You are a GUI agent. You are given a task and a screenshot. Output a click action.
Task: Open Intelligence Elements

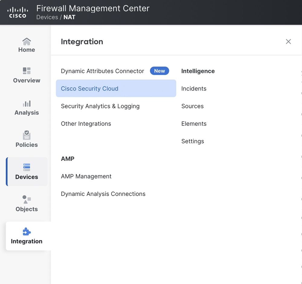pyautogui.click(x=194, y=124)
